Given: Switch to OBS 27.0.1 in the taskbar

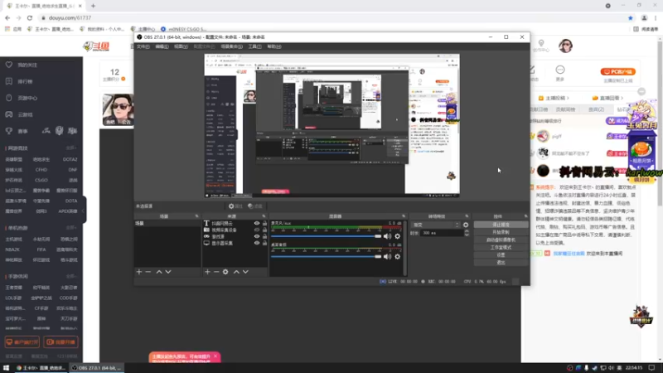Looking at the screenshot, I should click(x=96, y=368).
